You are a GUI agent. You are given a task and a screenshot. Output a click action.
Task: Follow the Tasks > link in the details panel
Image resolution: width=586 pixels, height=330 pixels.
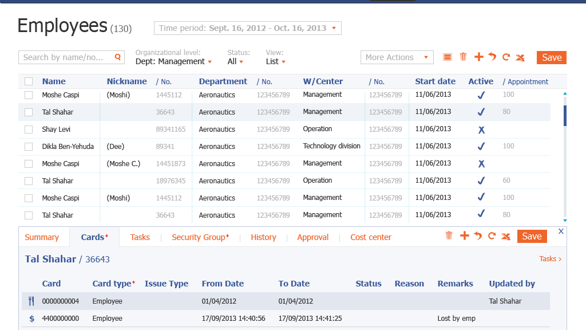tap(550, 259)
